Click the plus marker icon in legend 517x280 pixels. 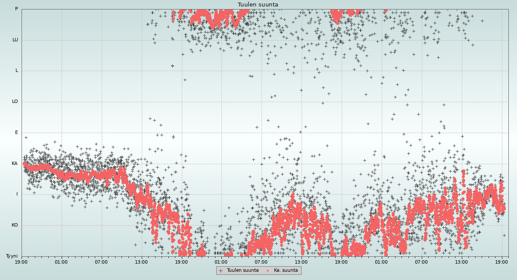[x=221, y=271]
